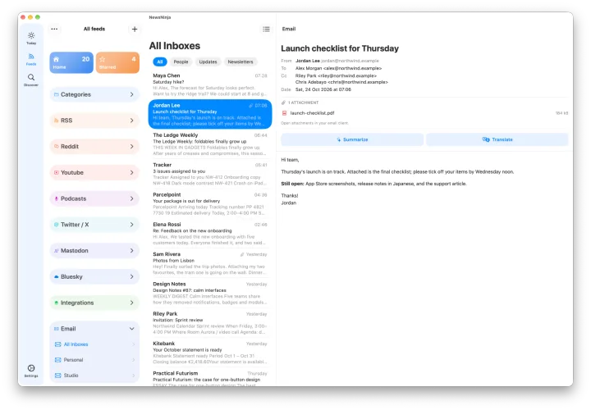Viewport: 591px width, 410px height.
Task: Switch to Feeds in the sidebar
Action: 31,59
